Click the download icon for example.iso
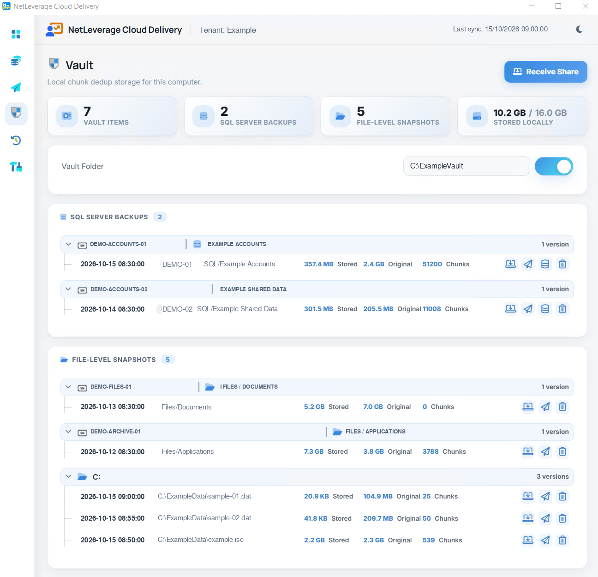 click(528, 540)
